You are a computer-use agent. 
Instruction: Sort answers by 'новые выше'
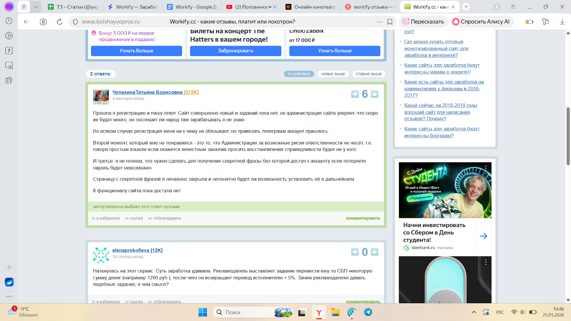point(333,74)
